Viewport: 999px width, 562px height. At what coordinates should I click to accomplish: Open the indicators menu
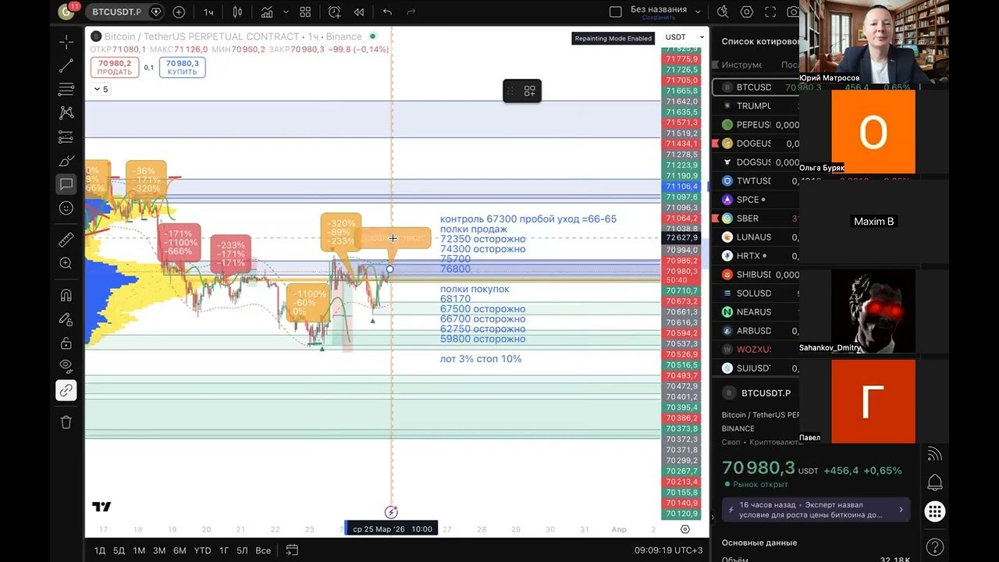tap(267, 12)
